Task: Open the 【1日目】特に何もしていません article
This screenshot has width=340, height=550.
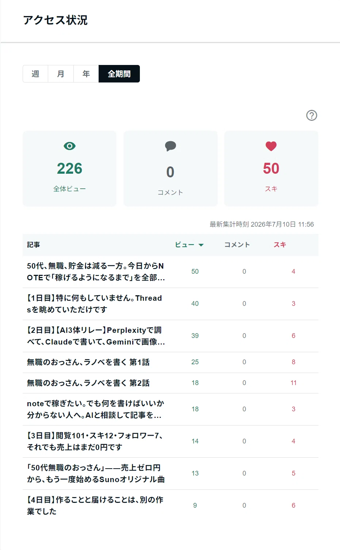Action: coord(94,304)
